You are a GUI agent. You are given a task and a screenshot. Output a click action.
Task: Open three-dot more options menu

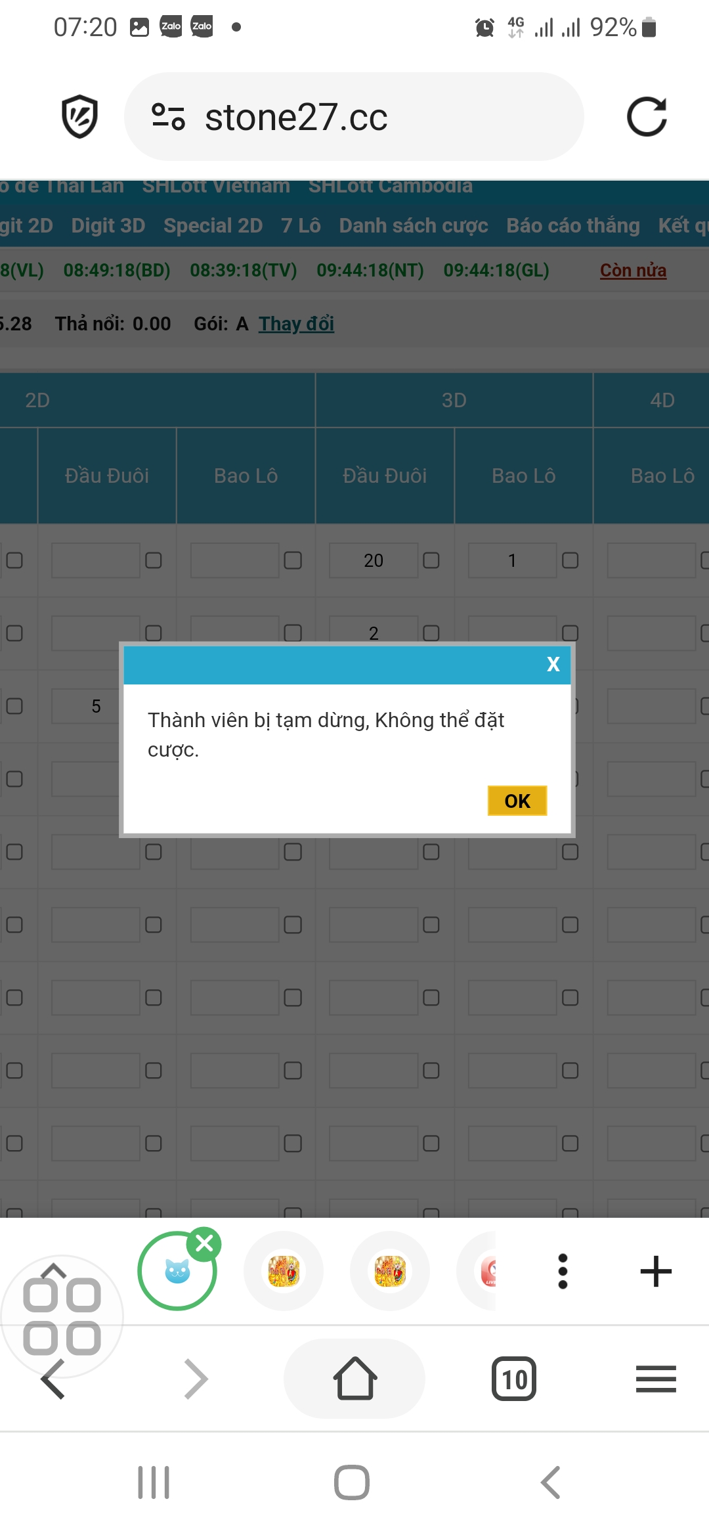563,1271
